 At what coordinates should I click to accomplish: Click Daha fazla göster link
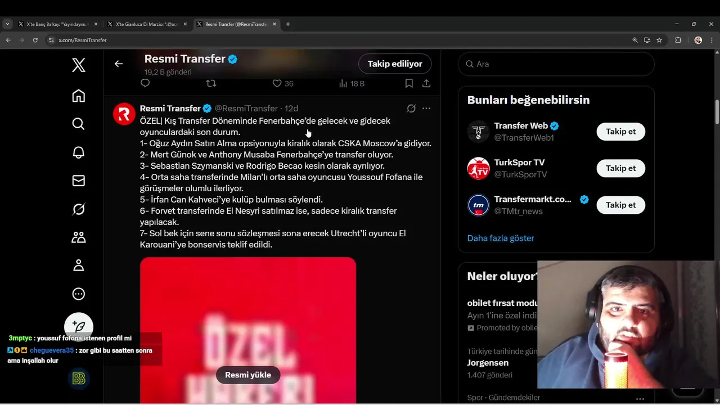[x=501, y=238]
